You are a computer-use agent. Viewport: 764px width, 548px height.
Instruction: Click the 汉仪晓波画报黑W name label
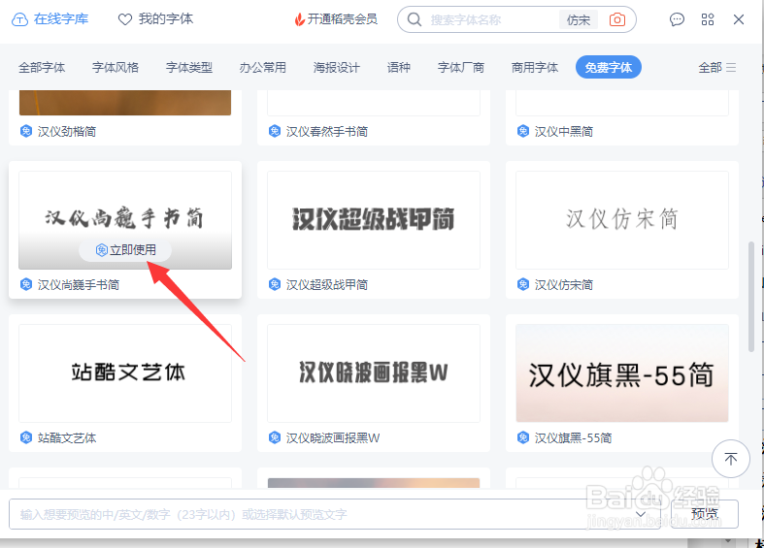coord(333,438)
